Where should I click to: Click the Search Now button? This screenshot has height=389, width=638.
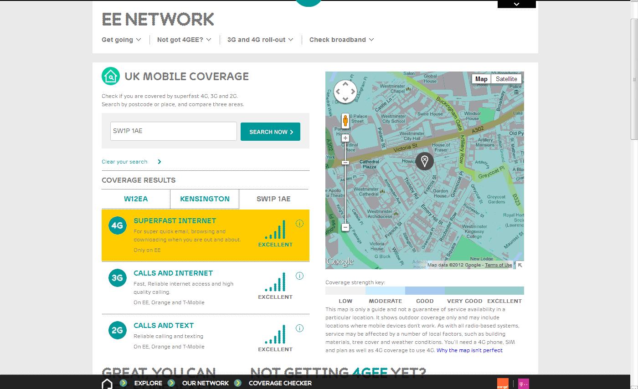[270, 131]
